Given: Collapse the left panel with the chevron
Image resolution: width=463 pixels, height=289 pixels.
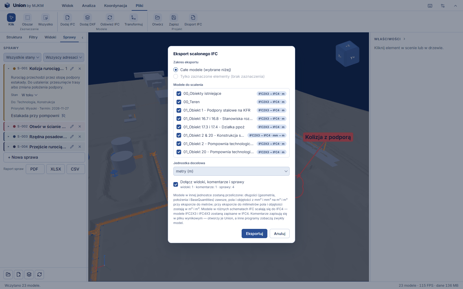Looking at the screenshot, I should click(x=82, y=38).
